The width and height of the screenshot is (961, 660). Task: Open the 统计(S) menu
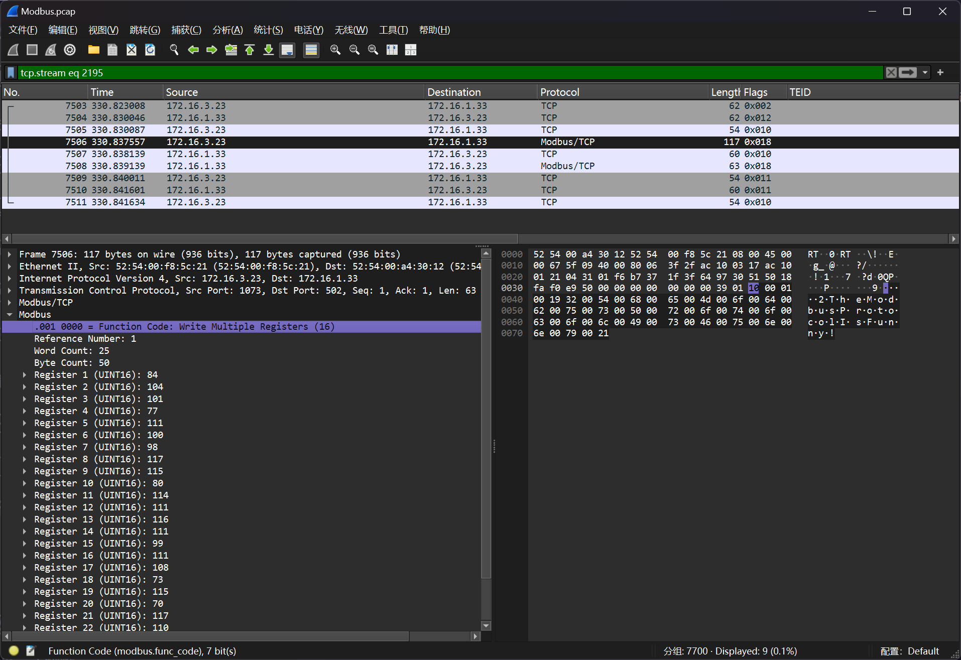click(x=269, y=30)
